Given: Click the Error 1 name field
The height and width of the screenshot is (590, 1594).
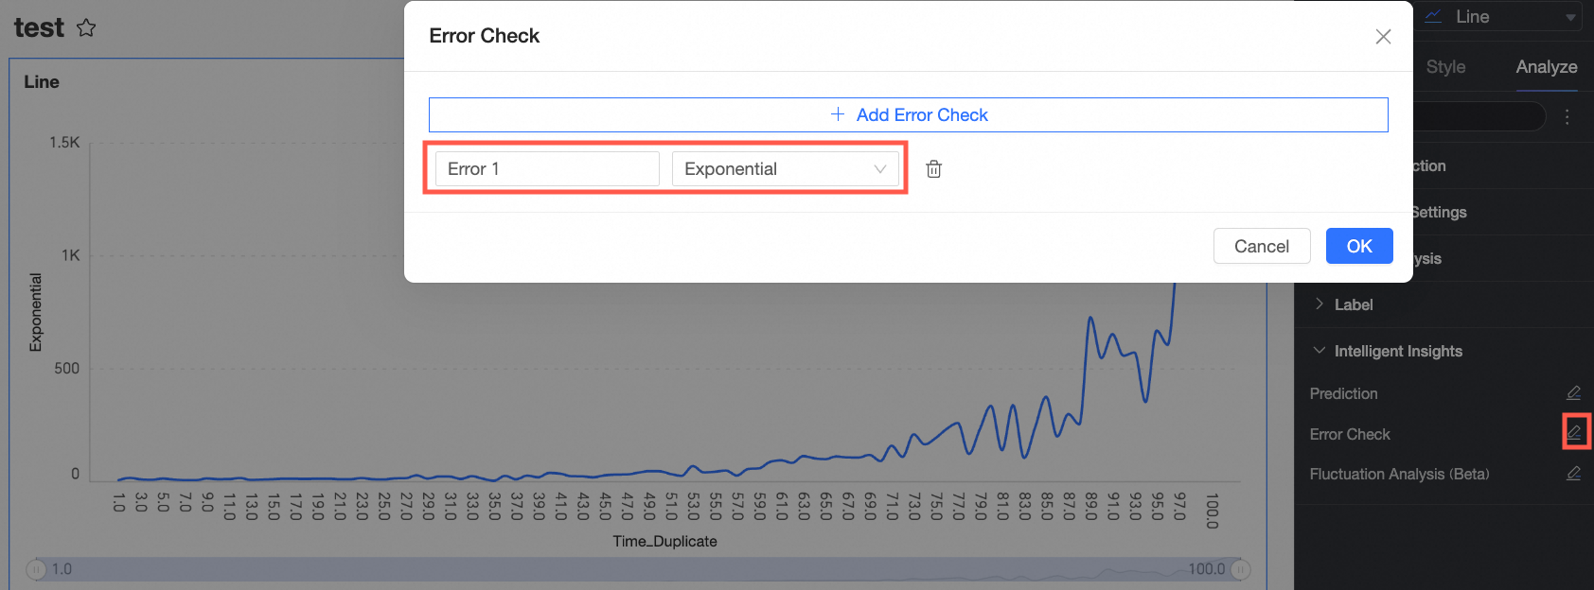Looking at the screenshot, I should pos(547,169).
